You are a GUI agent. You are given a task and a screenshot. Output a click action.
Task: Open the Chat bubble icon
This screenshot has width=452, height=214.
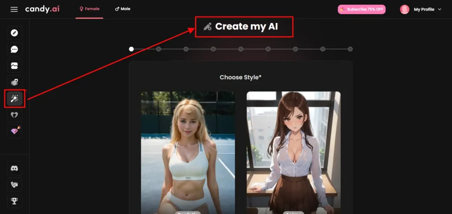pyautogui.click(x=15, y=49)
